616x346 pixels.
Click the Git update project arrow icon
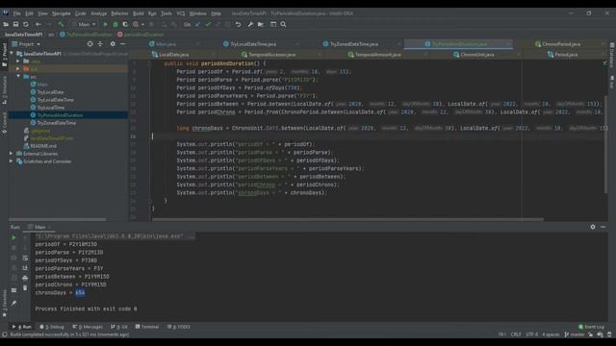click(x=197, y=24)
